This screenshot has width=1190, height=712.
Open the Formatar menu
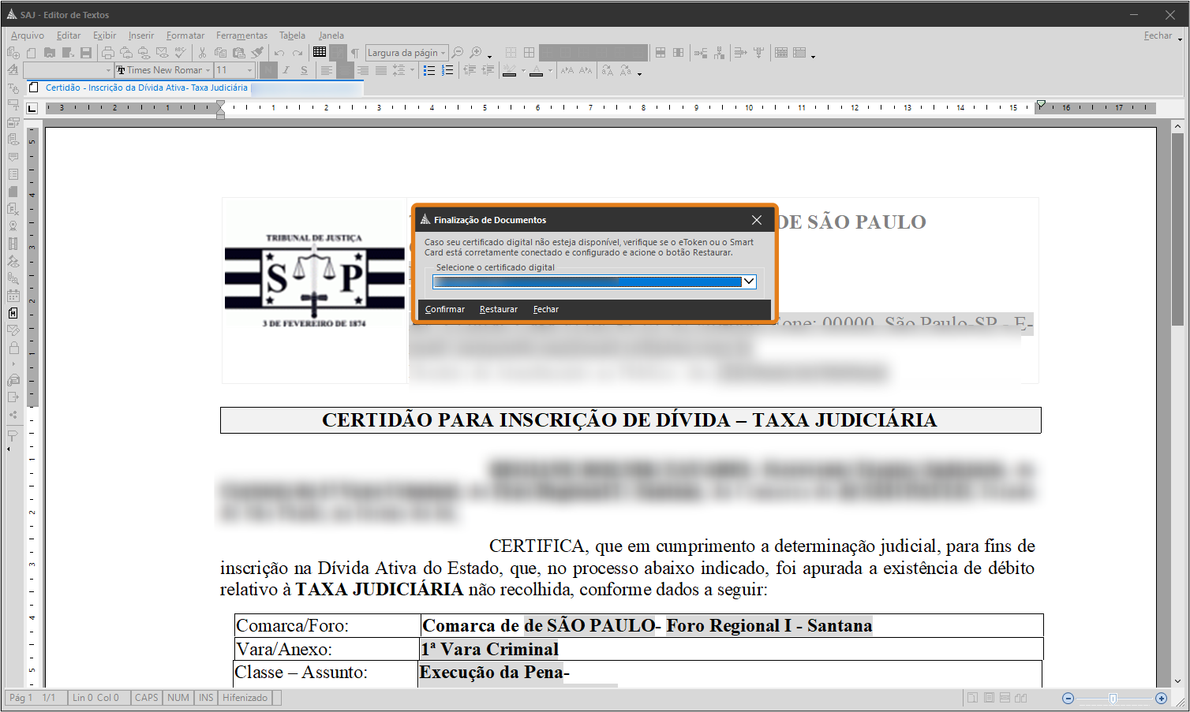[185, 35]
